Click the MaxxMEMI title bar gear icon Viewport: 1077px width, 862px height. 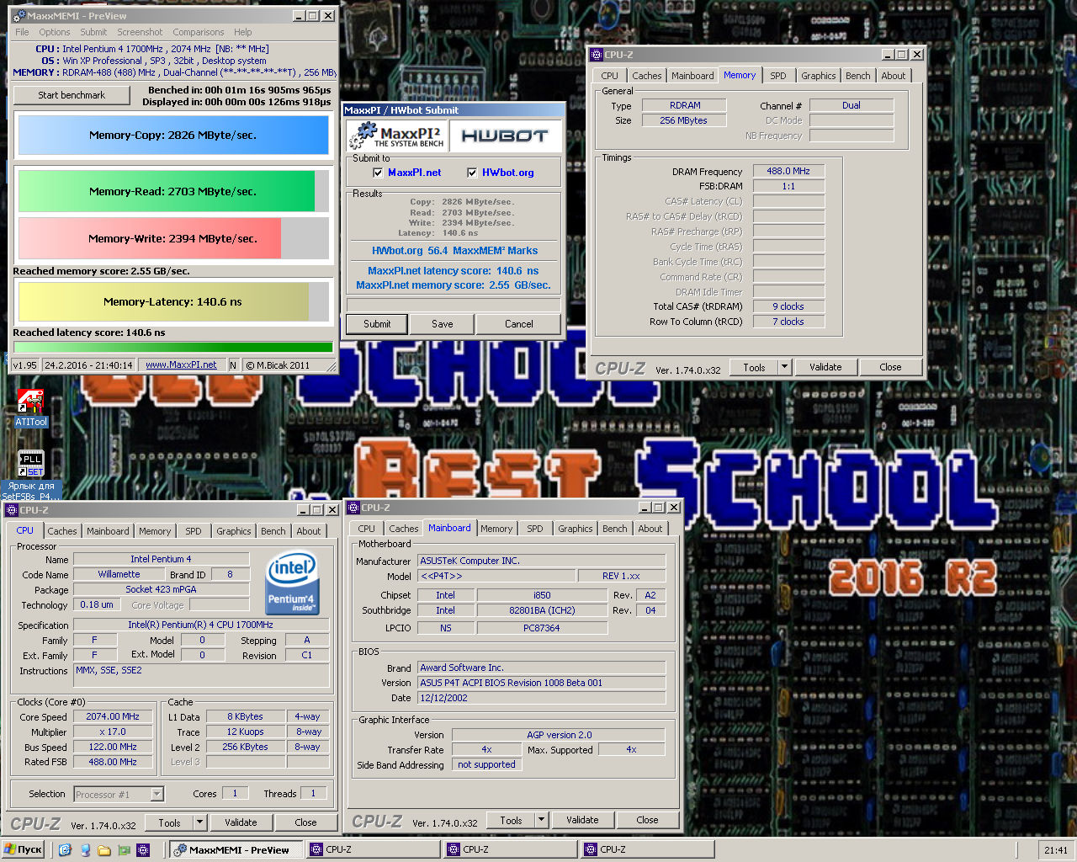pos(19,15)
